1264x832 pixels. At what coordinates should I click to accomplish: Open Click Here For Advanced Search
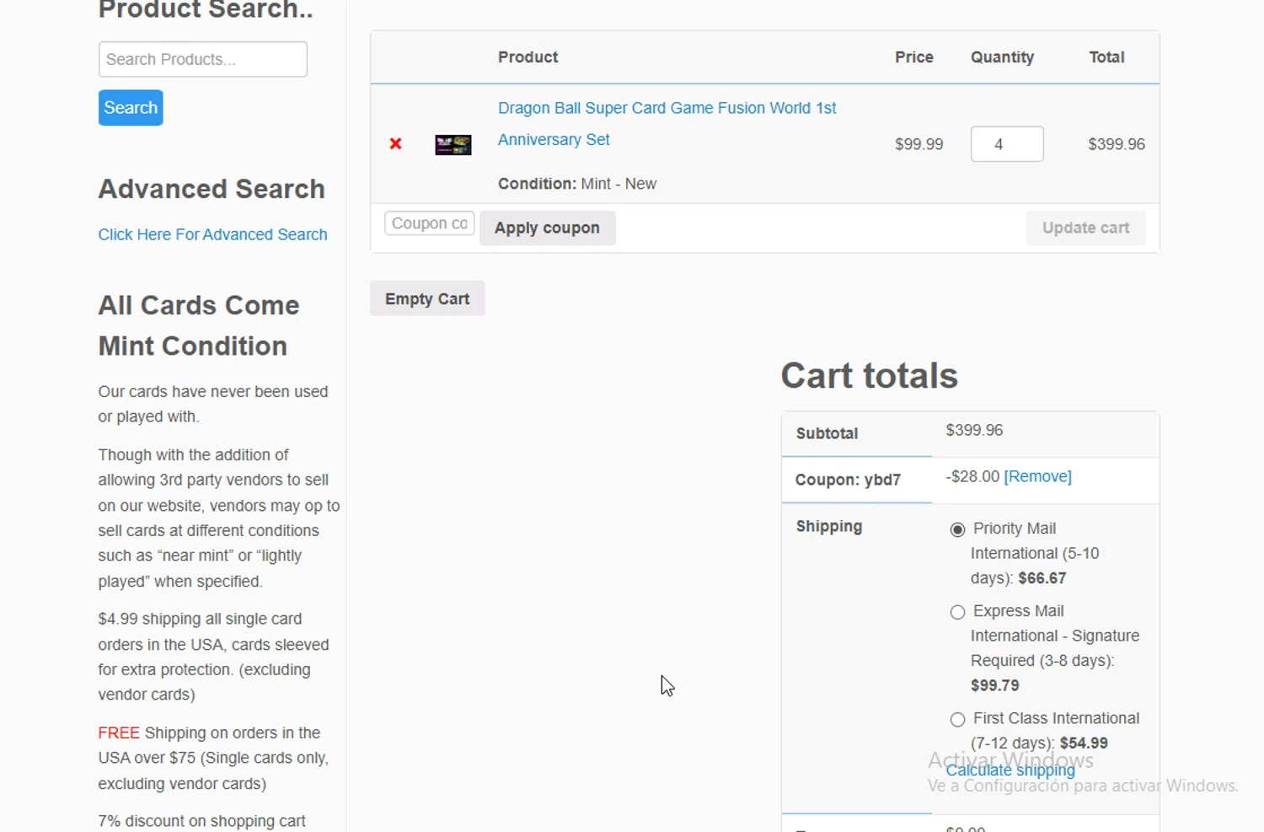click(x=212, y=234)
